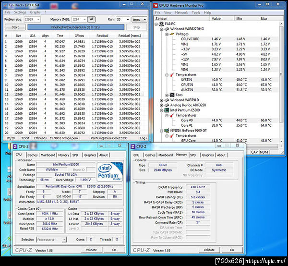Open the Log link in LinX status bar
The image size is (288, 266).
144,138
